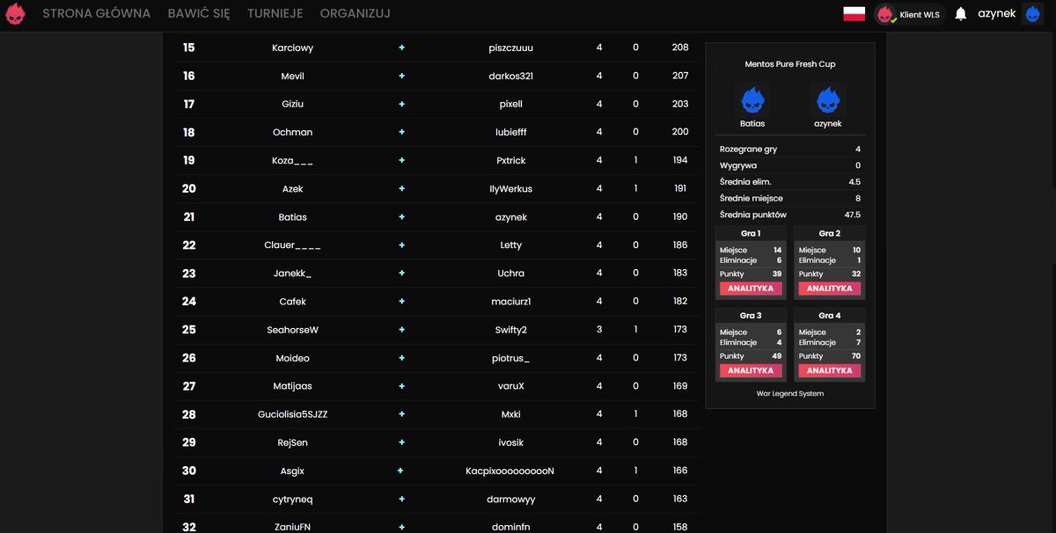
Task: Select player name Uchra
Action: (x=510, y=274)
